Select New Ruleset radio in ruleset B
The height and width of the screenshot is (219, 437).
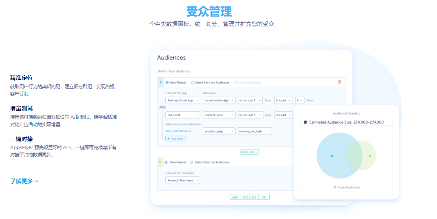coord(166,162)
